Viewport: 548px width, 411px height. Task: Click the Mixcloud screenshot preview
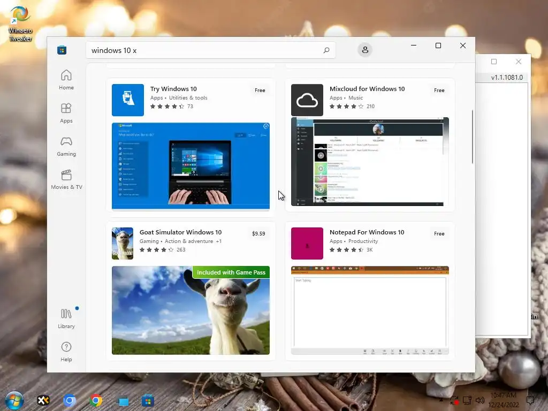tap(370, 162)
